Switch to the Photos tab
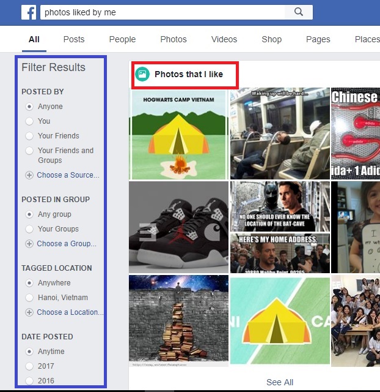 [x=174, y=39]
